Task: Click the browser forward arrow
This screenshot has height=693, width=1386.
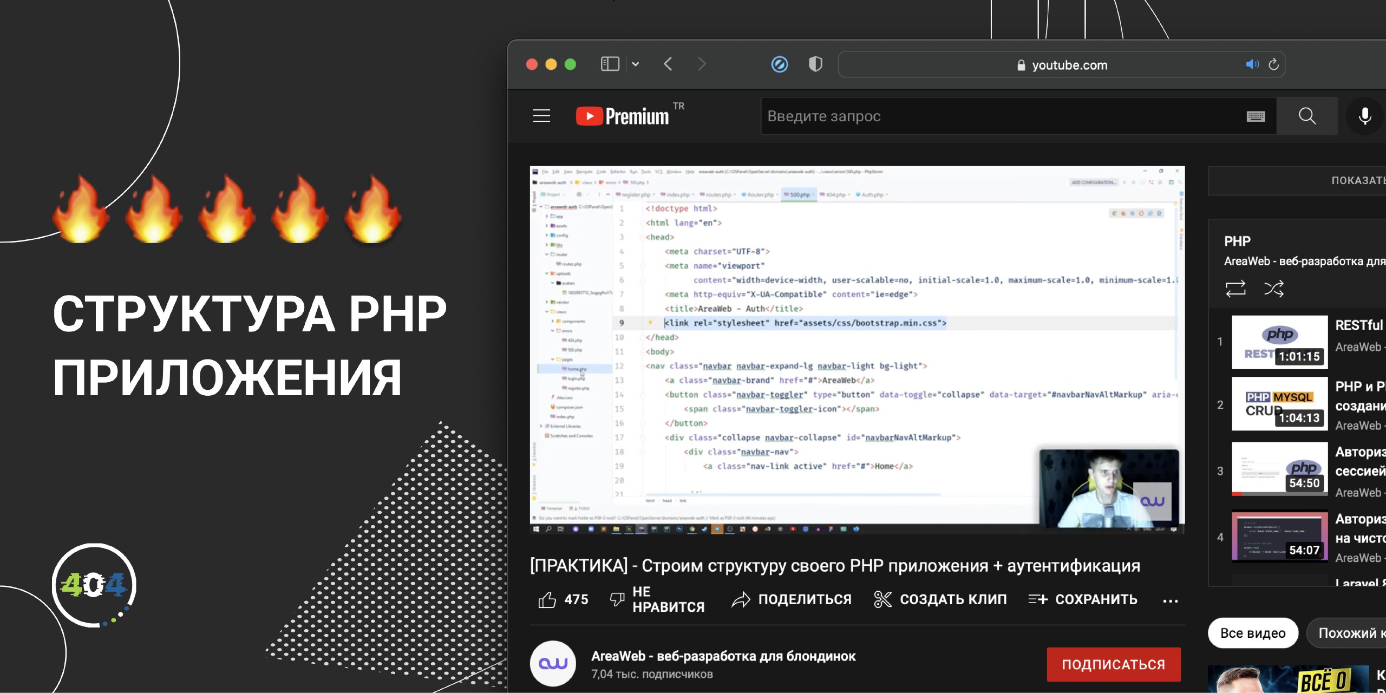Action: (x=702, y=64)
